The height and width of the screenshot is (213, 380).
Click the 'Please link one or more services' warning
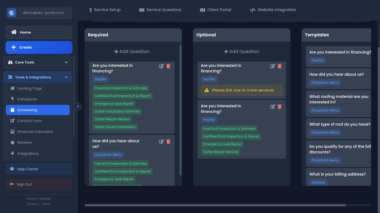pyautogui.click(x=241, y=90)
